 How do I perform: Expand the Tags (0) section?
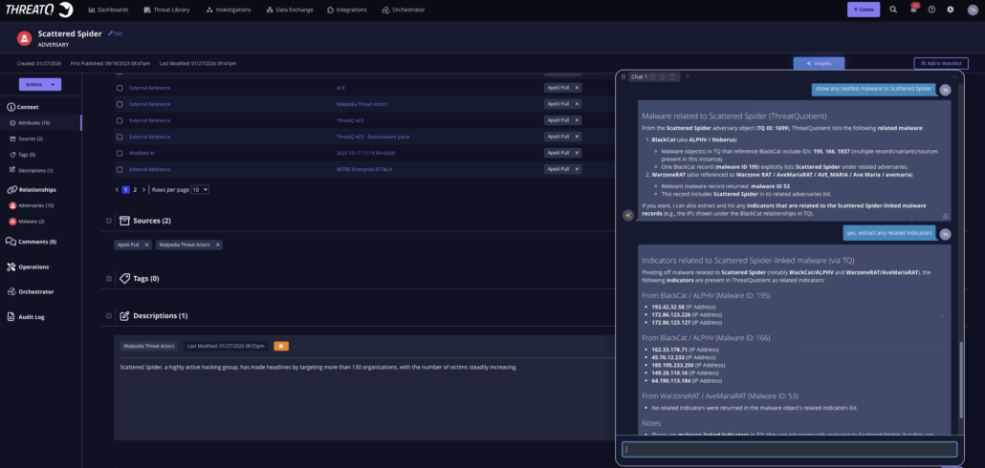(x=109, y=278)
